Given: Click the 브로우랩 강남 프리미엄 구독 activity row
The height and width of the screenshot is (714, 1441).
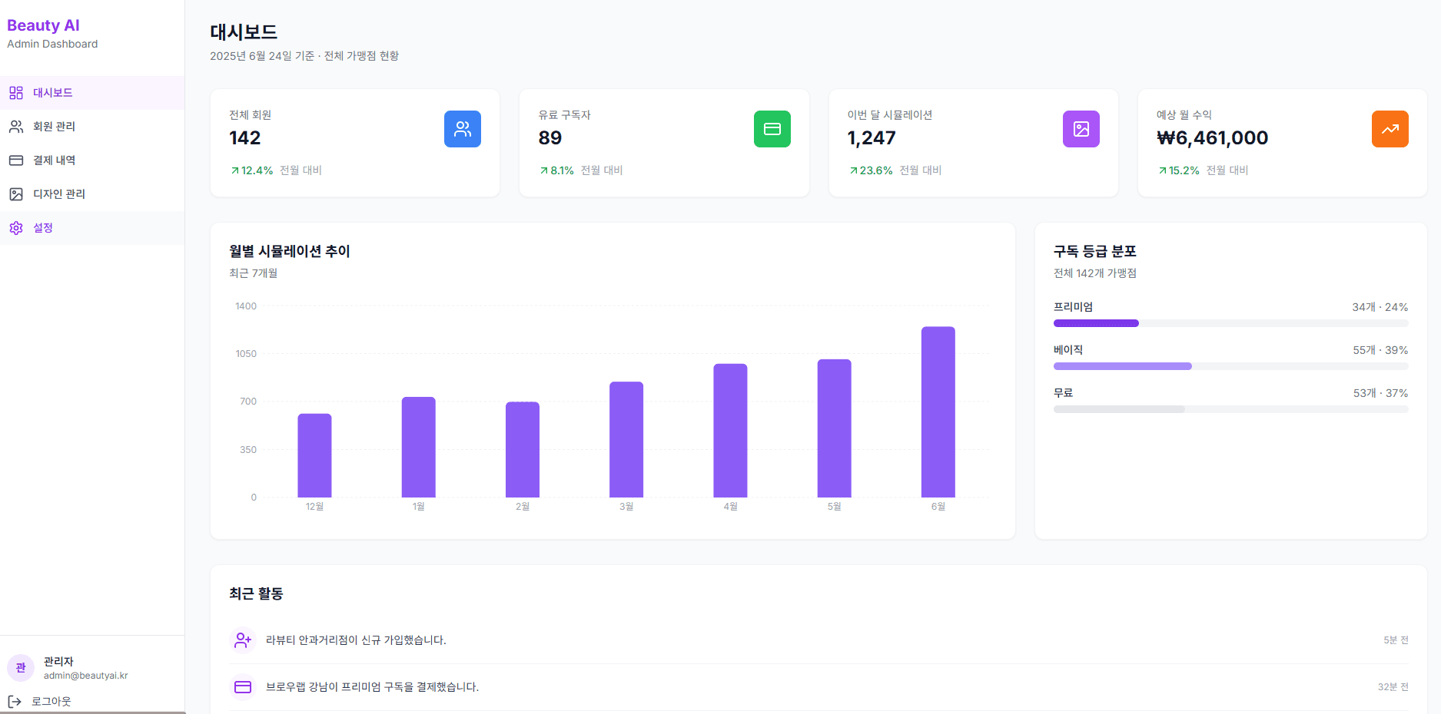Looking at the screenshot, I should [818, 687].
